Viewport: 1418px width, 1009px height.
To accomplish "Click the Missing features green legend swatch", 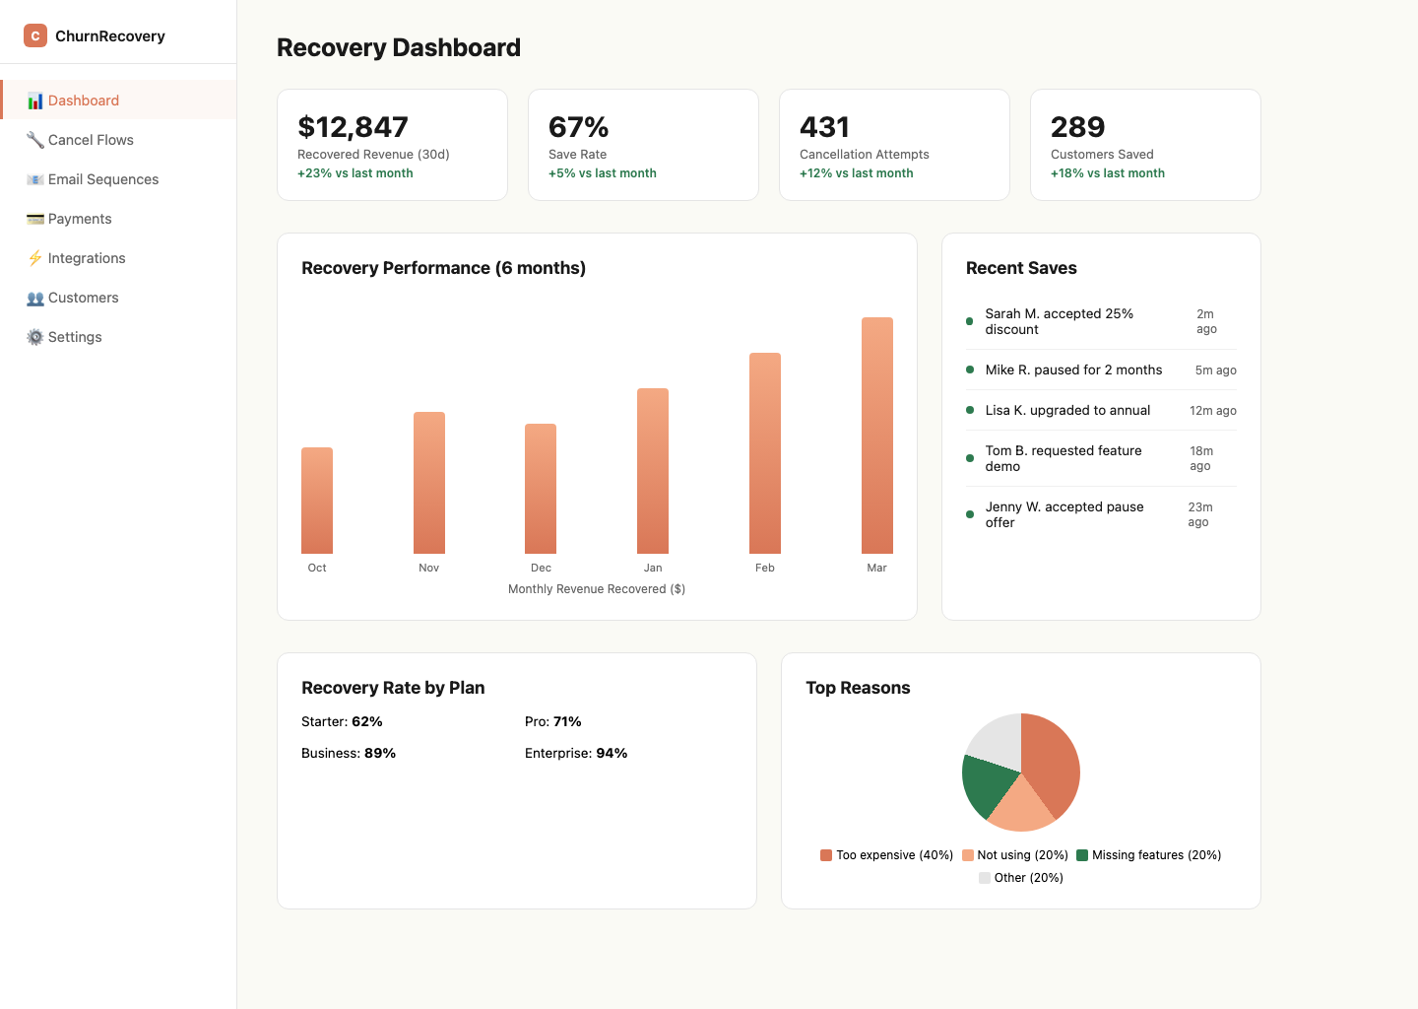I will 1082,855.
